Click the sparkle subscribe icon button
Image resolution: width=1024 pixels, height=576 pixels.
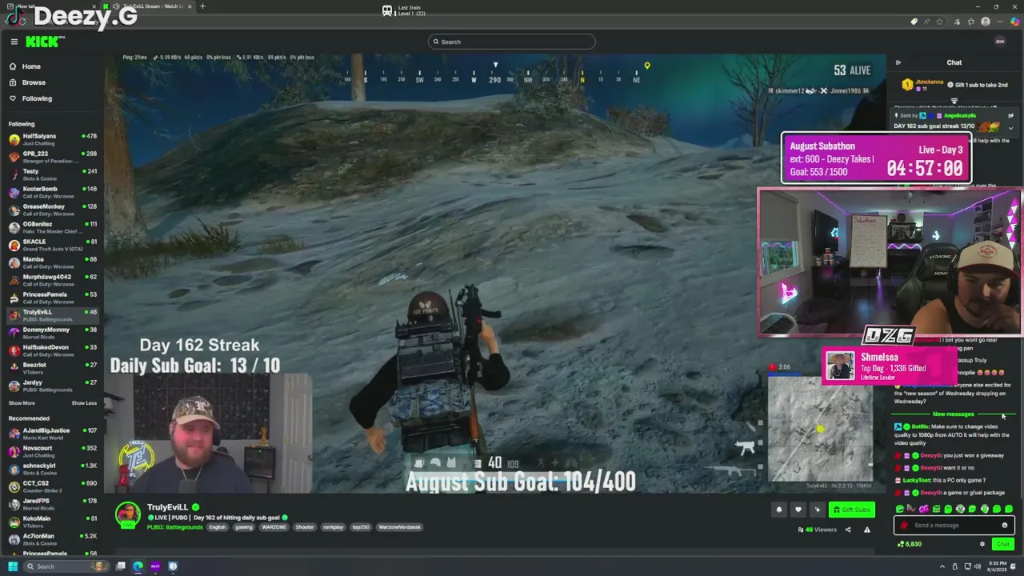pyautogui.click(x=817, y=510)
